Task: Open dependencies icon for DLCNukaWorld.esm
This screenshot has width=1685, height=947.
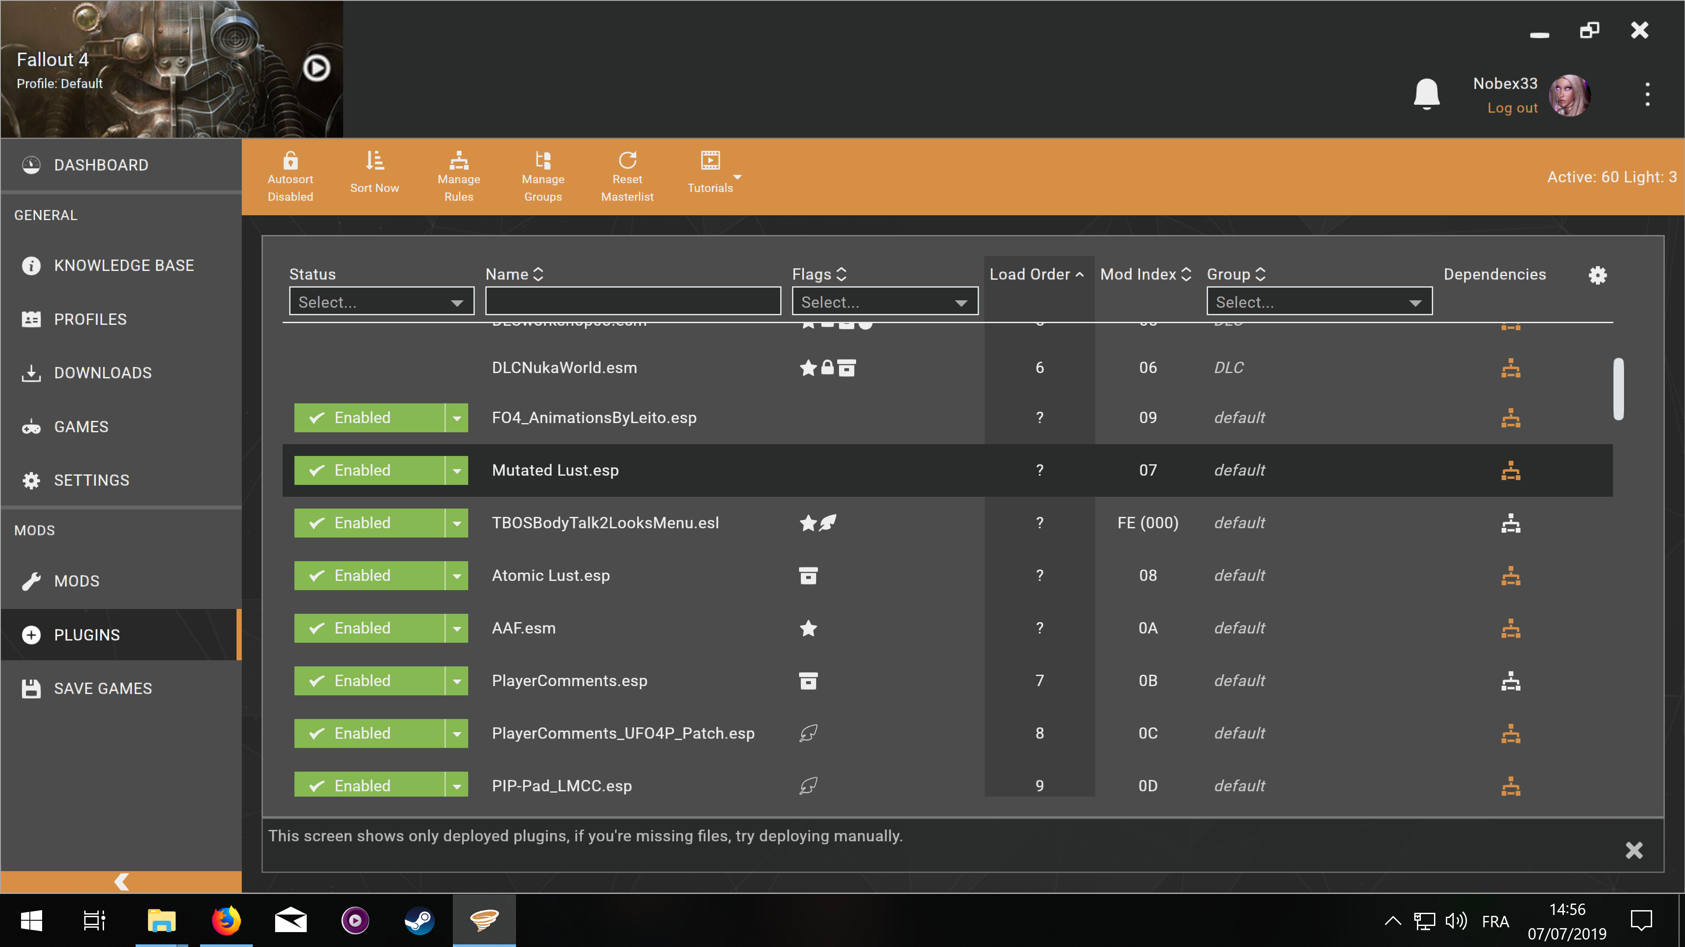Action: (1510, 368)
